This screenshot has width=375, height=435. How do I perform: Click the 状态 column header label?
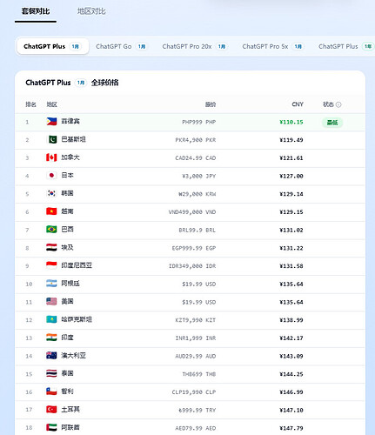point(328,104)
